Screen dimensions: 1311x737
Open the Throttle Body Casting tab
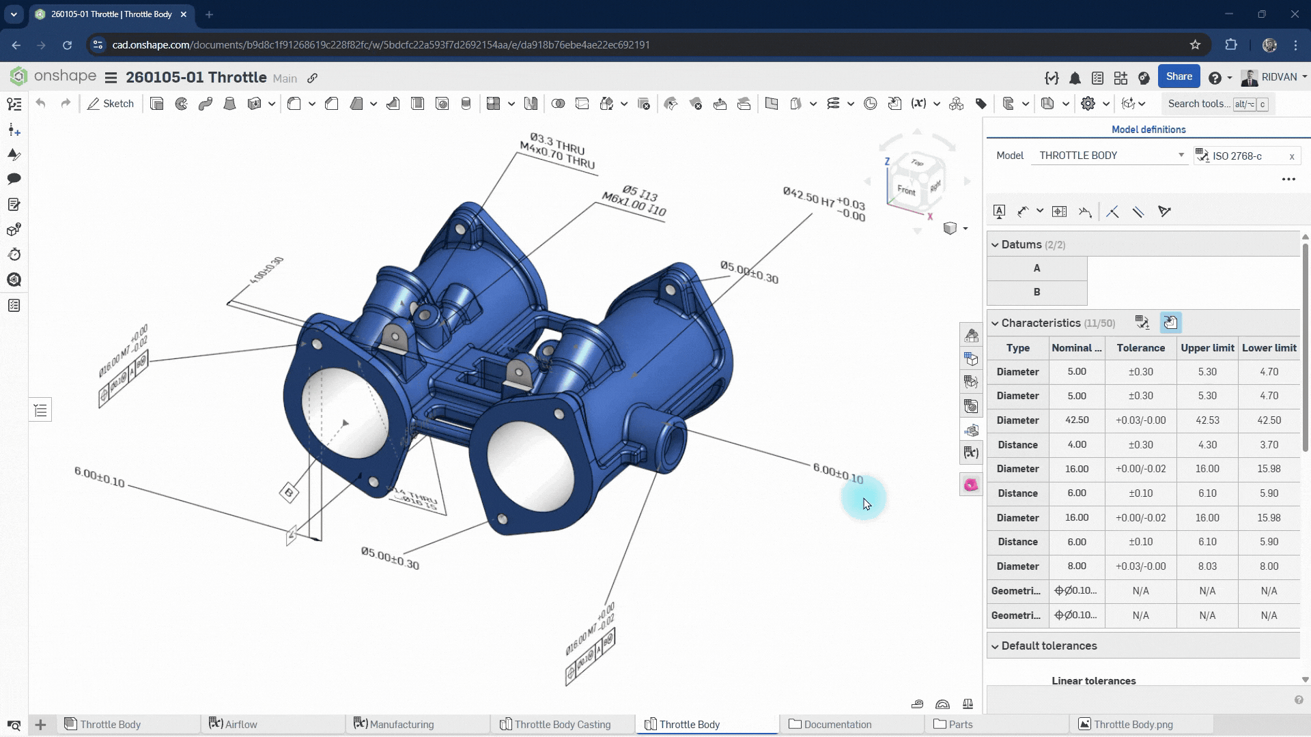562,724
